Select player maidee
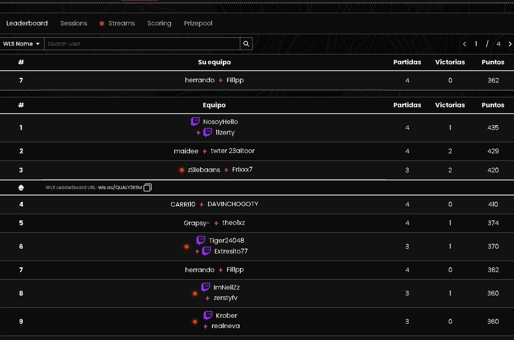Screen dimensions: 514x340 (x=186, y=151)
